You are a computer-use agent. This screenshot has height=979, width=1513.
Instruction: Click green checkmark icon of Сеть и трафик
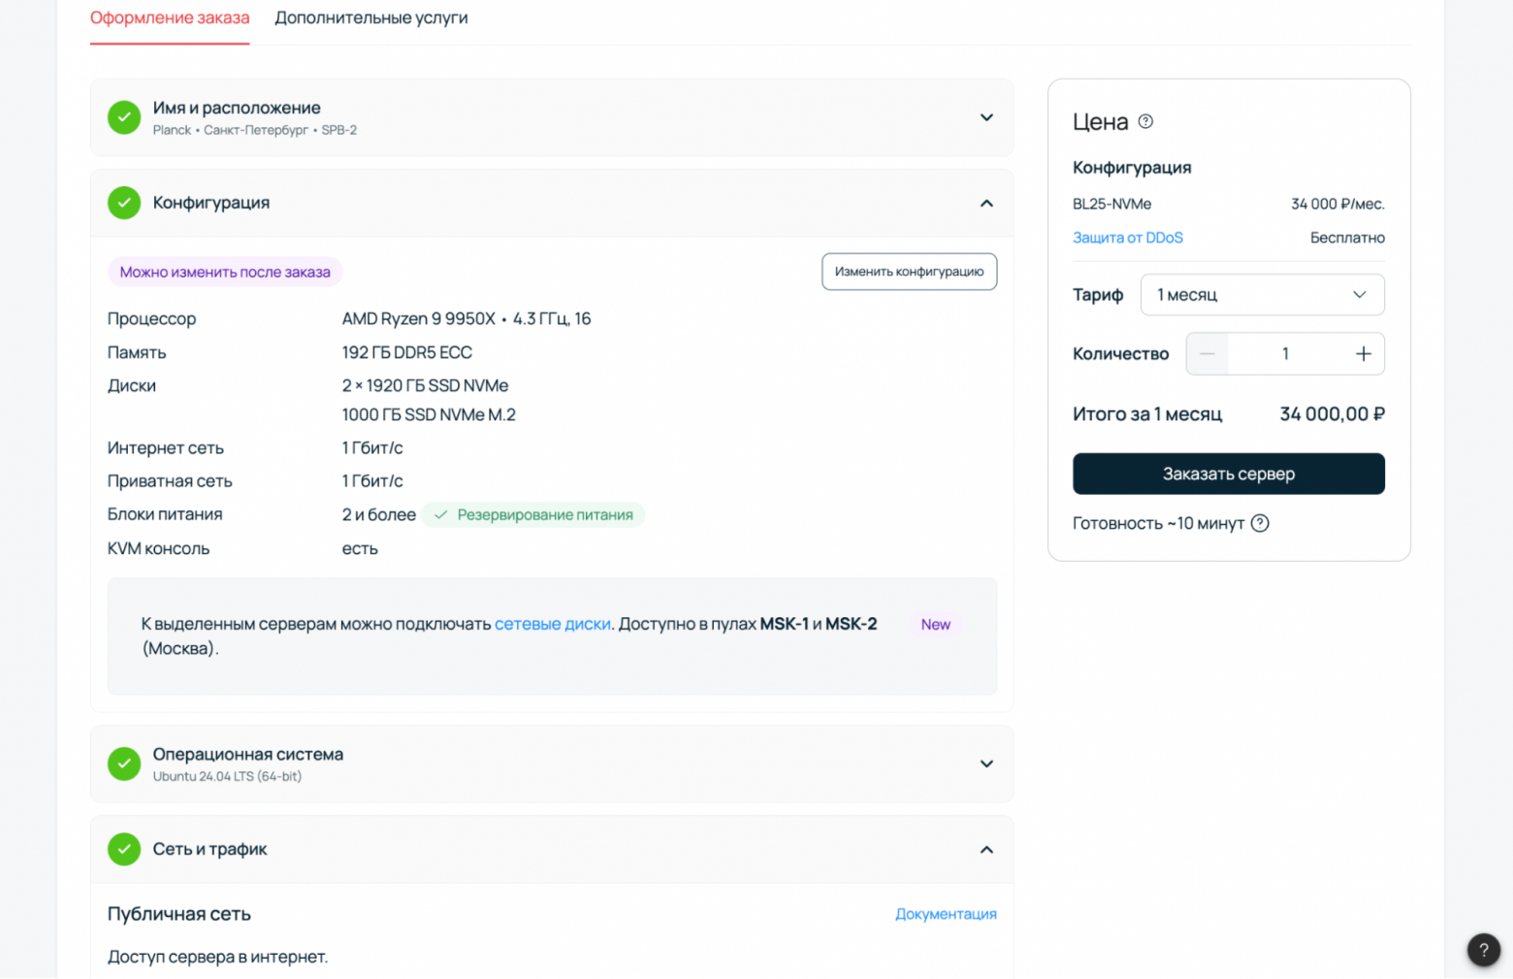124,849
